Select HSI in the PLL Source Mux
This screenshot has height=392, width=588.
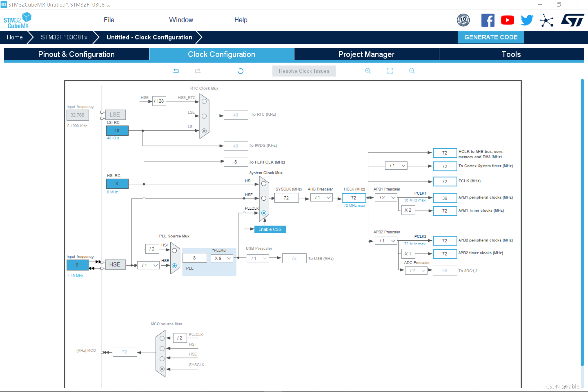click(174, 250)
